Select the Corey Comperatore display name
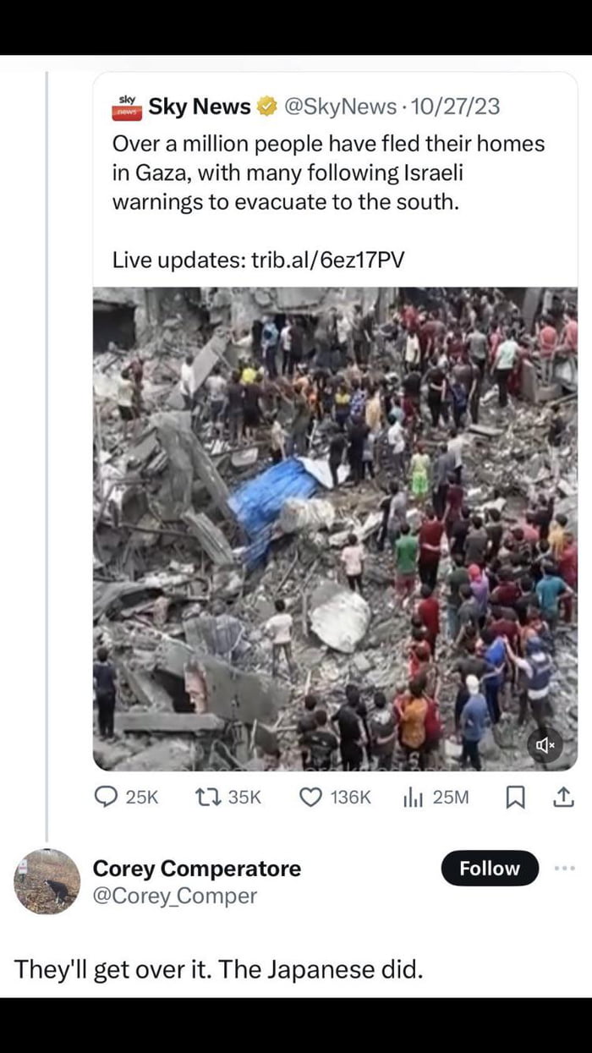The image size is (592, 1053). [196, 868]
